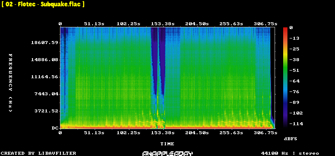Viewport: 335px width, 156px height.
Task: Click the 14886.08 frequency axis label
Action: coord(45,60)
